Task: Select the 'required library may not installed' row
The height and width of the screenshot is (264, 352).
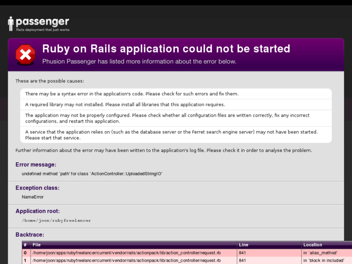Action: (x=176, y=105)
